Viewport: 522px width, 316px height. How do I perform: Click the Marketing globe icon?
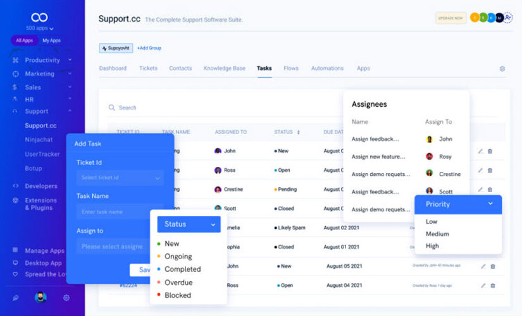[x=15, y=74]
